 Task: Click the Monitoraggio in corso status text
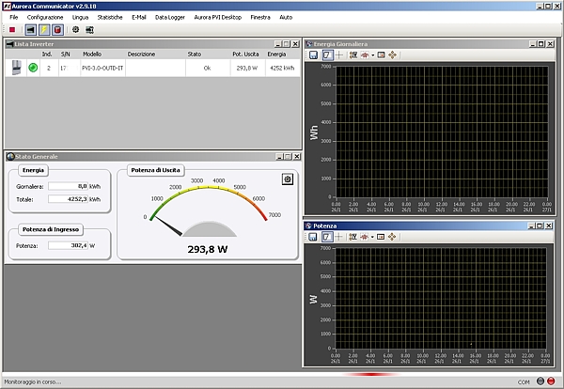click(33, 381)
